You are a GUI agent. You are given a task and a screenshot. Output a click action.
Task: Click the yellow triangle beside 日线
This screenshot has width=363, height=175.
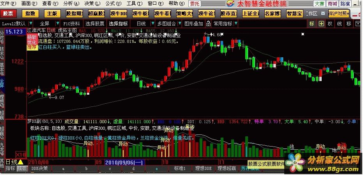[20, 162]
